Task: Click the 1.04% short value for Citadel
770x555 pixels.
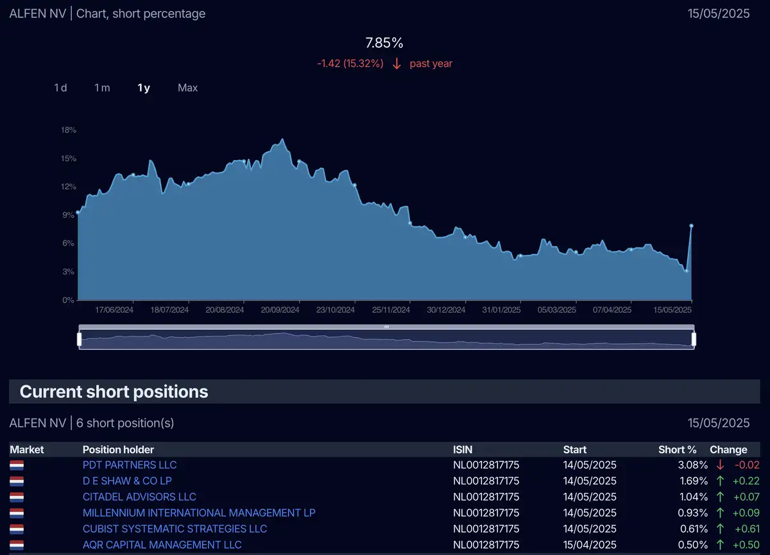Action: 692,497
